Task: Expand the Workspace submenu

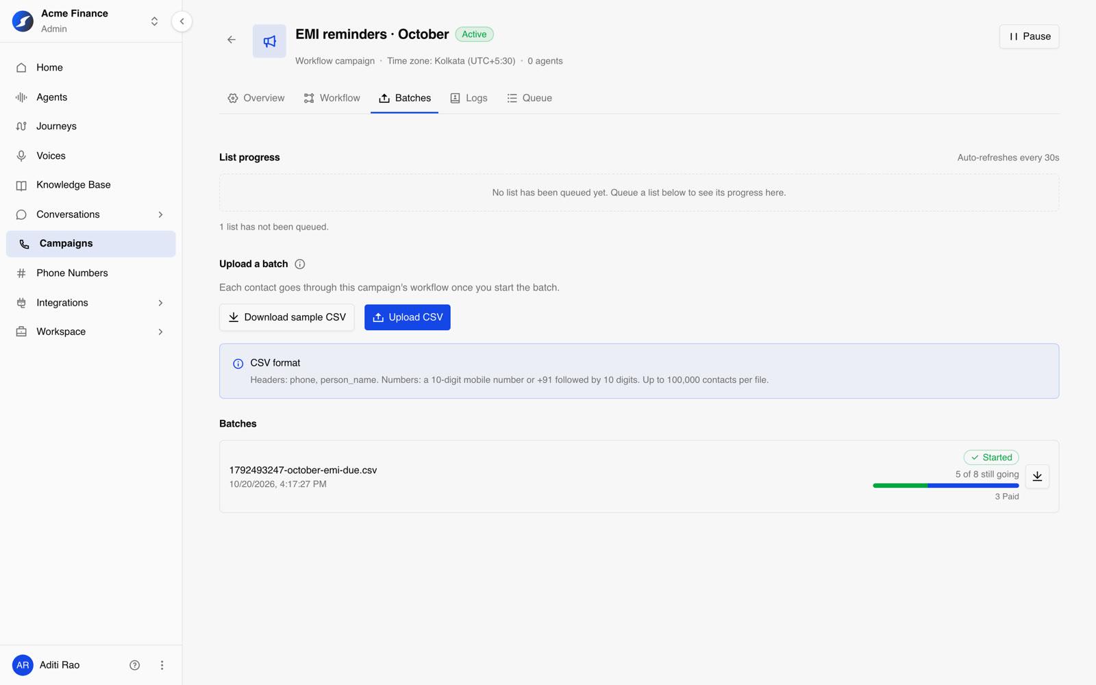Action: (x=160, y=332)
